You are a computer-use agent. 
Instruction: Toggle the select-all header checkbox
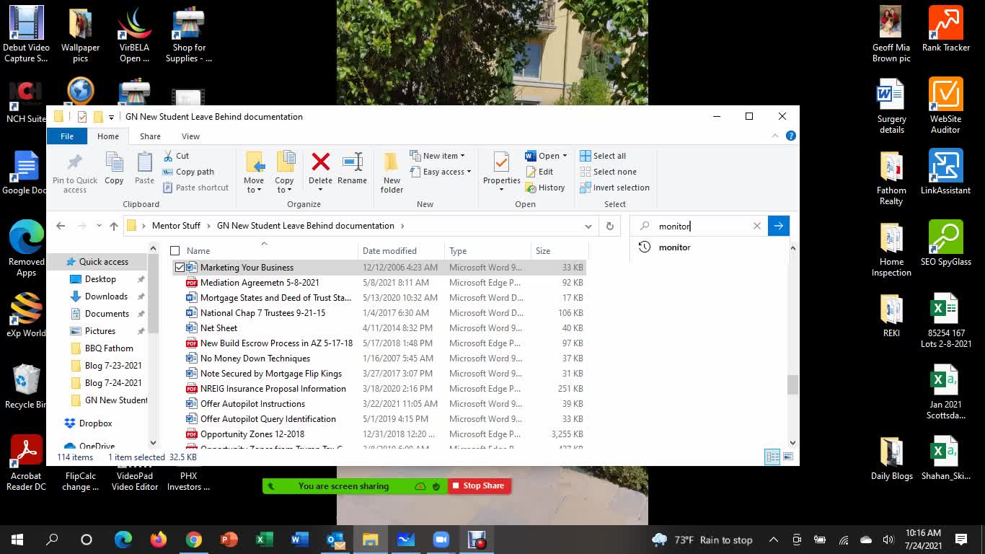175,251
